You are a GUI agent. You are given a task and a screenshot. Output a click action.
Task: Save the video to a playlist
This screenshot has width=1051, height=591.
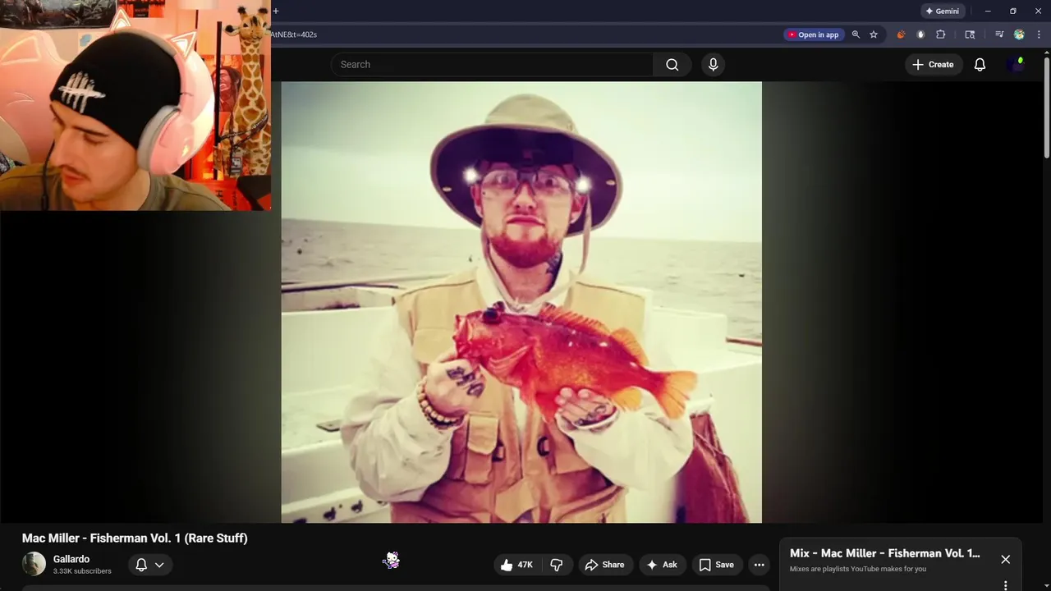(716, 565)
